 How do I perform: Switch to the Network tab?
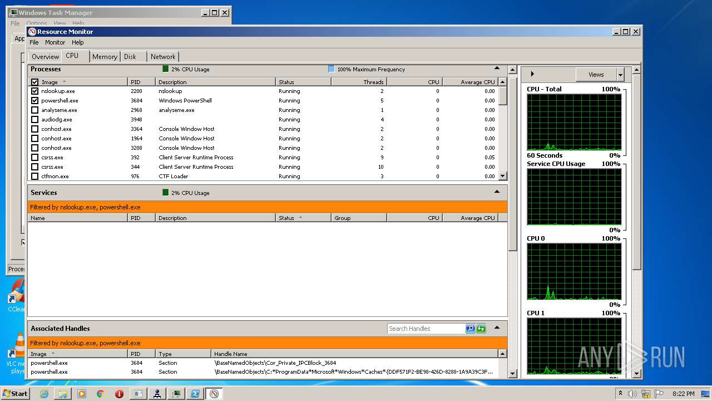163,57
